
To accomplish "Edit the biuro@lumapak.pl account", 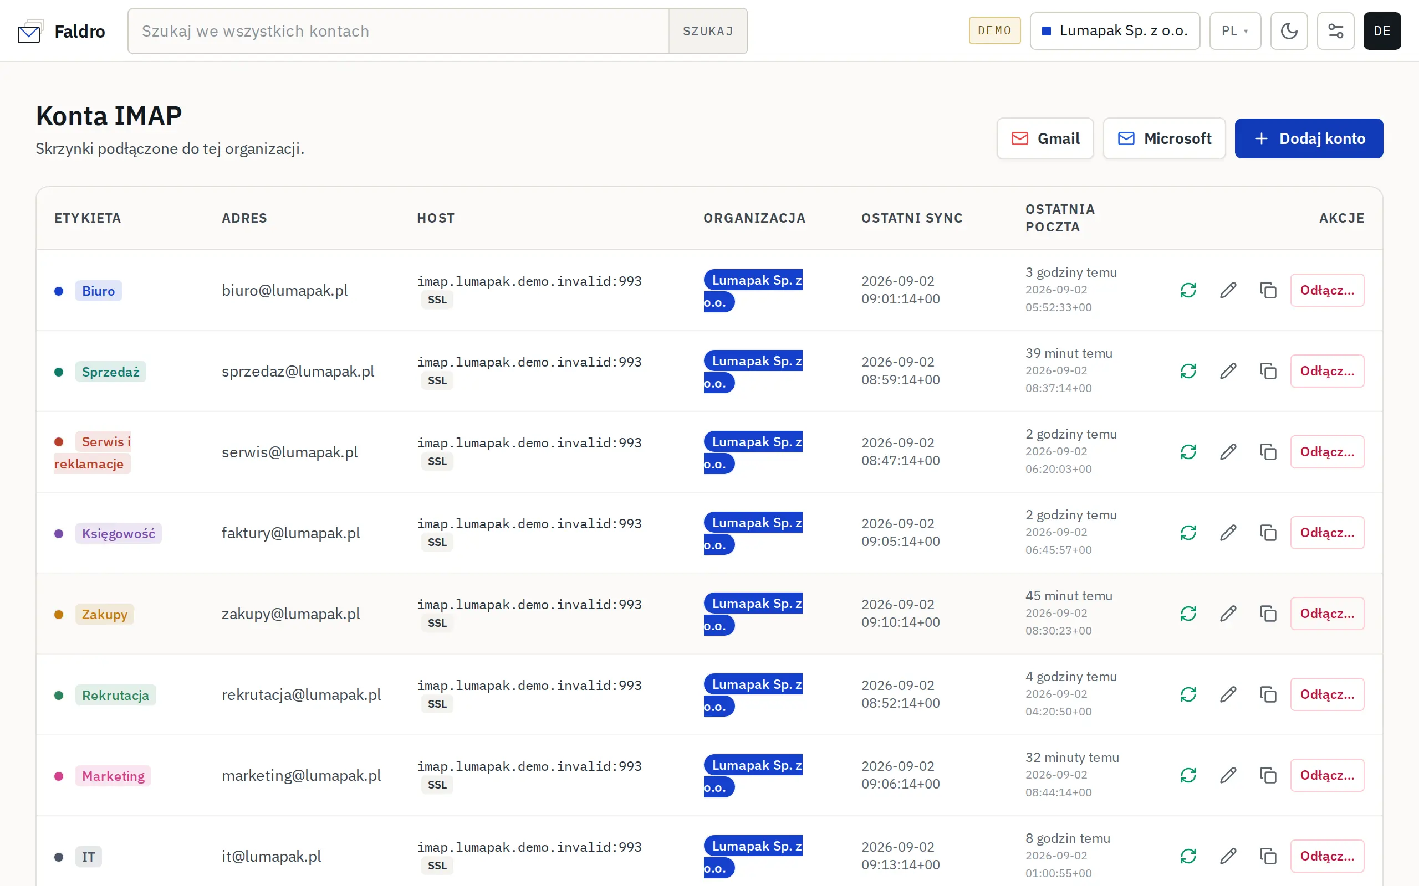I will click(1228, 290).
